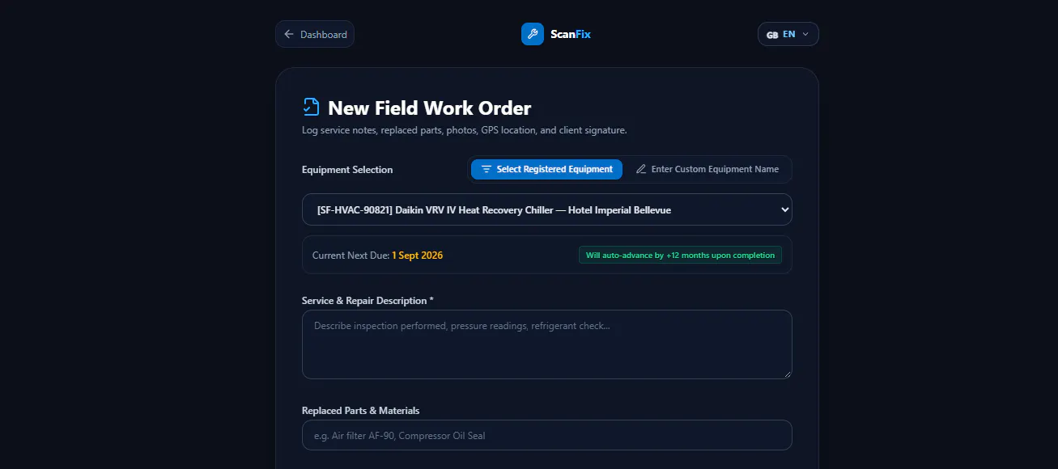Click the 1 Sept 2026 due date
The height and width of the screenshot is (469, 1058).
(417, 256)
